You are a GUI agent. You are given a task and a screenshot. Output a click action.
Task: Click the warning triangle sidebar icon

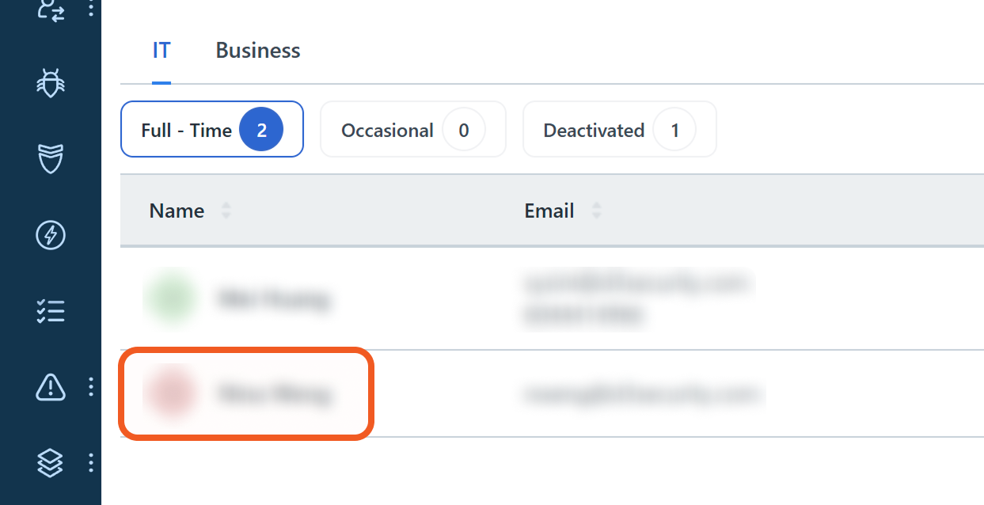coord(51,387)
